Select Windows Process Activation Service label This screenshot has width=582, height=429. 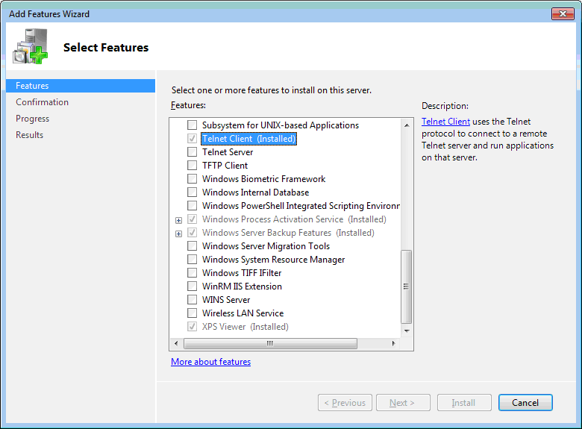[x=294, y=219]
